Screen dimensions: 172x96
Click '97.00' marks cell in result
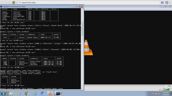point(59,65)
